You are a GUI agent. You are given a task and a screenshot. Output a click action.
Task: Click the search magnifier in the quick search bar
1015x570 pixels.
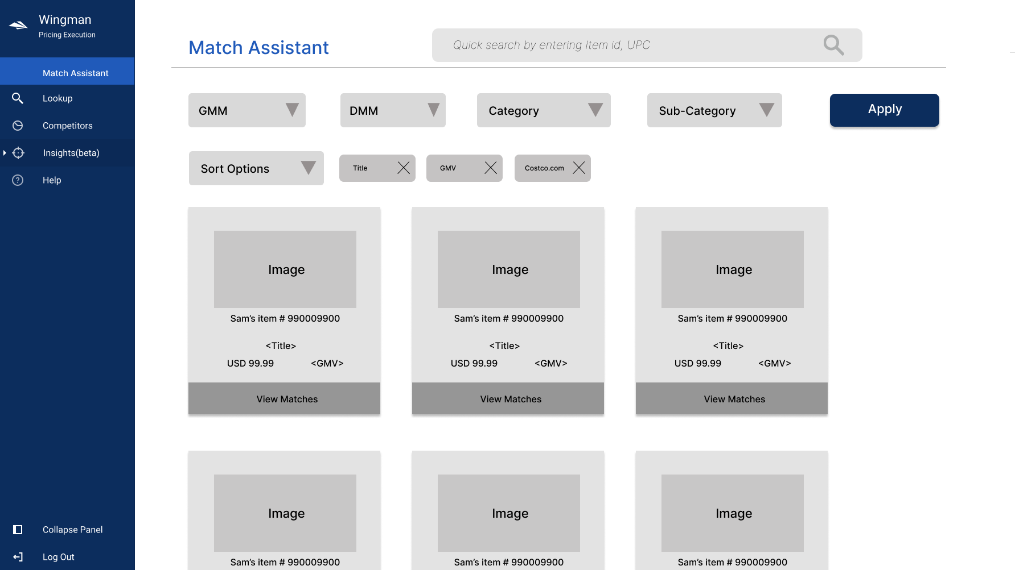tap(833, 44)
